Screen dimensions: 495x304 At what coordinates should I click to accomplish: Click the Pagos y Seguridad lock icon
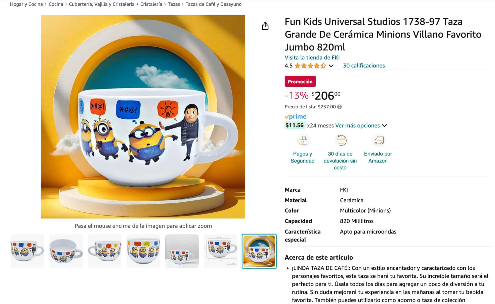pyautogui.click(x=303, y=140)
